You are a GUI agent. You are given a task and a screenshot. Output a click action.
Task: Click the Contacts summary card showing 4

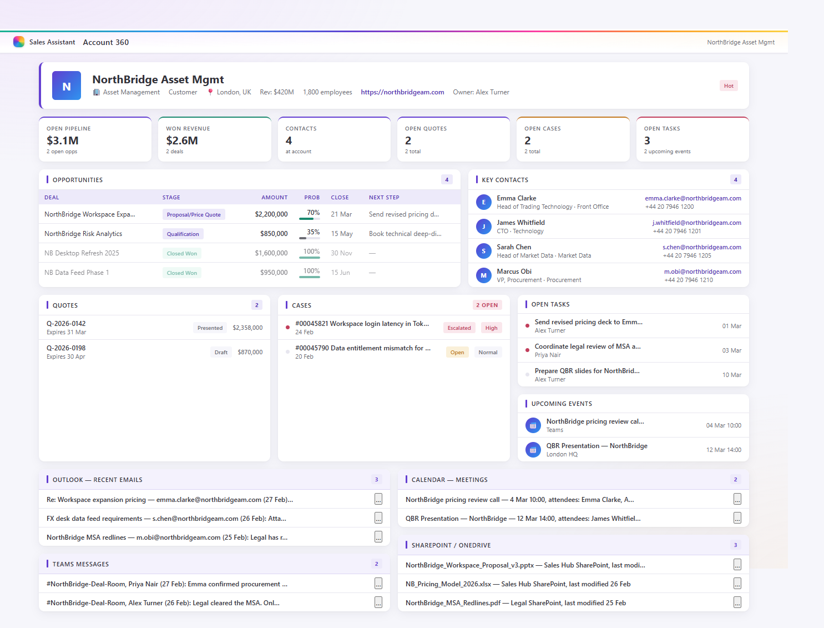(334, 139)
